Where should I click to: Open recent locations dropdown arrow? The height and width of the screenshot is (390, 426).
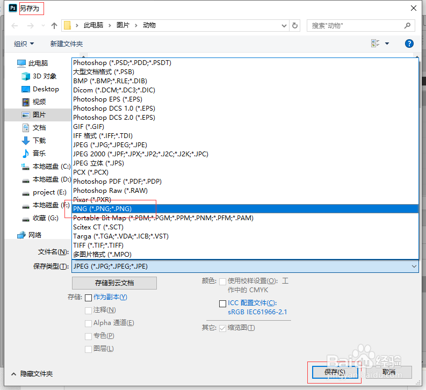pyautogui.click(x=43, y=26)
